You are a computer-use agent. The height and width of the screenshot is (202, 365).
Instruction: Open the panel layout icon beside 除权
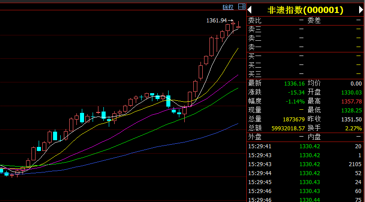tap(242, 7)
